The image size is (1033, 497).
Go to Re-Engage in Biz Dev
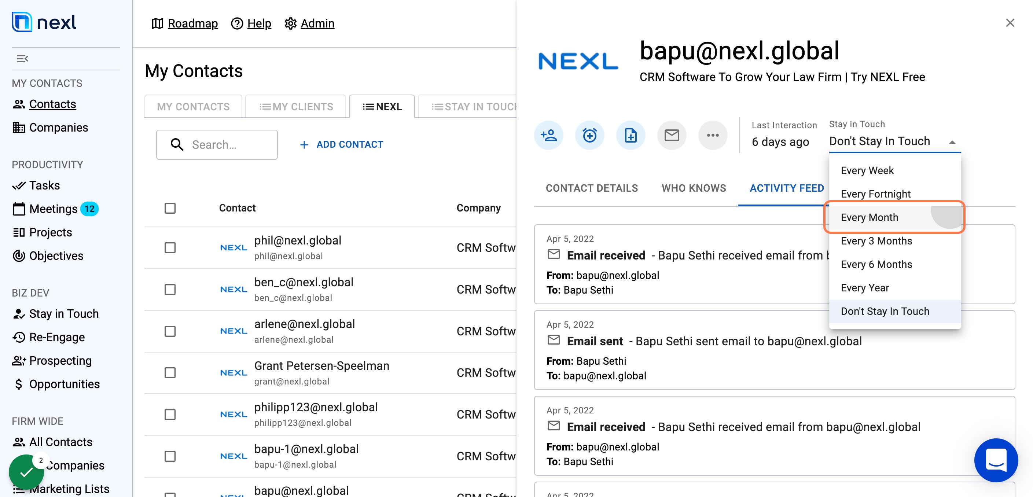click(48, 337)
